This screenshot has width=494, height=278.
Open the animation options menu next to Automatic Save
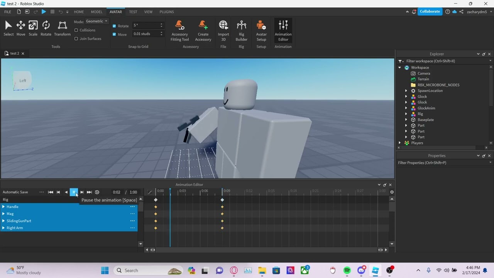41,192
